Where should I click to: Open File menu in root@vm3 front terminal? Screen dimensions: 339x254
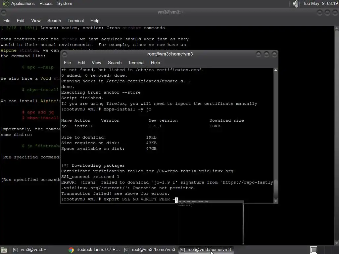tap(67, 63)
